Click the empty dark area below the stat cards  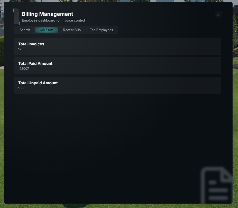[x=106, y=137]
